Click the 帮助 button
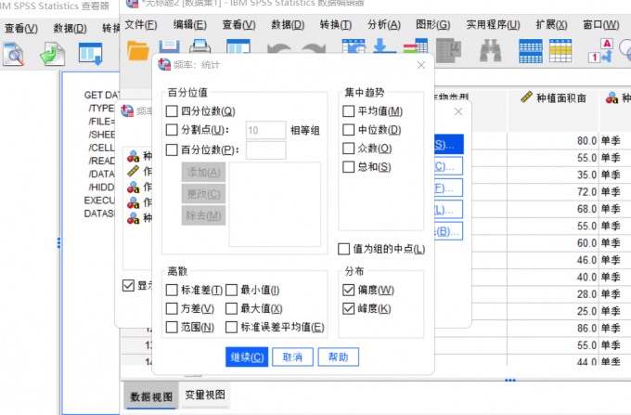The width and height of the screenshot is (631, 415). [x=338, y=357]
